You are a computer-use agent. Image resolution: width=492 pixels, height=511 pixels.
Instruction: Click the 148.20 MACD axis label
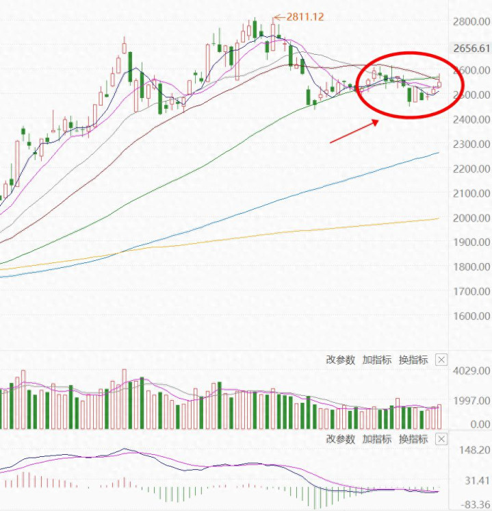(474, 450)
